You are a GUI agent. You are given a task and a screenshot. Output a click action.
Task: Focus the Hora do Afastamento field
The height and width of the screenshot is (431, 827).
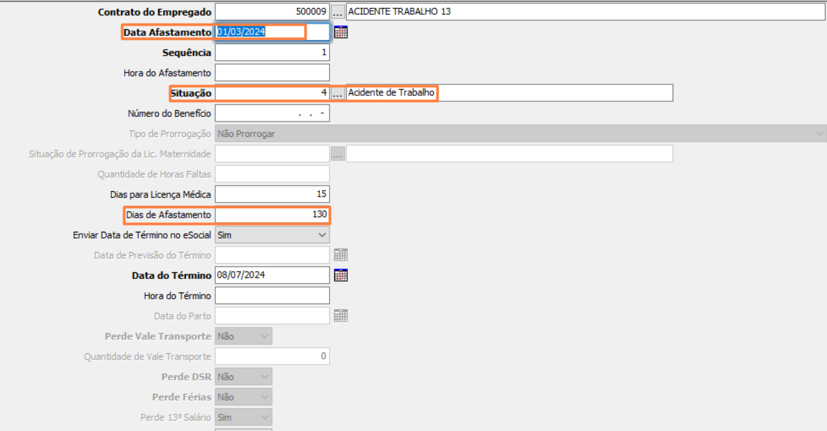coord(272,73)
